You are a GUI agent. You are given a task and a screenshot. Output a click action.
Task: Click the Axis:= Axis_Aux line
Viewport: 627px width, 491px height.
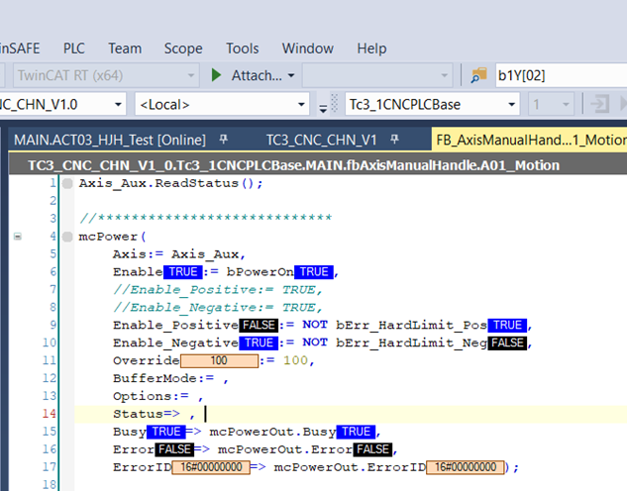[178, 254]
